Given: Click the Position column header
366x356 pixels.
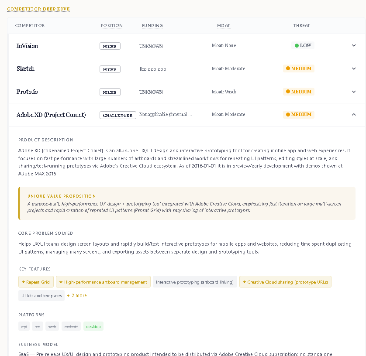Looking at the screenshot, I should 112,26.
